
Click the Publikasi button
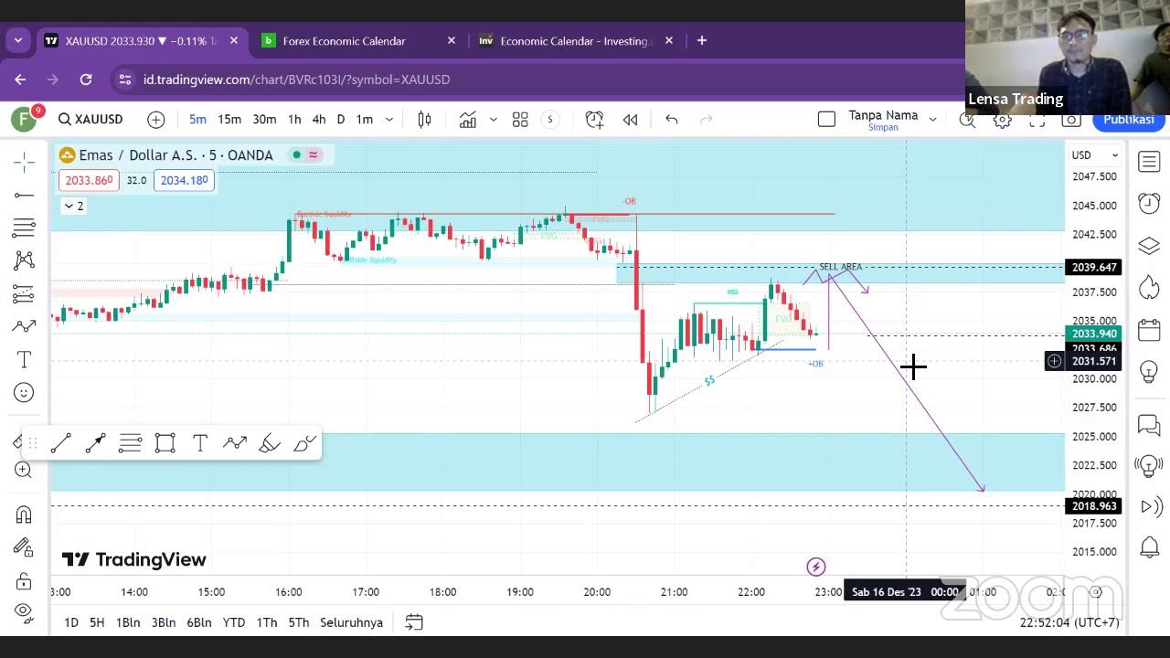(1128, 120)
